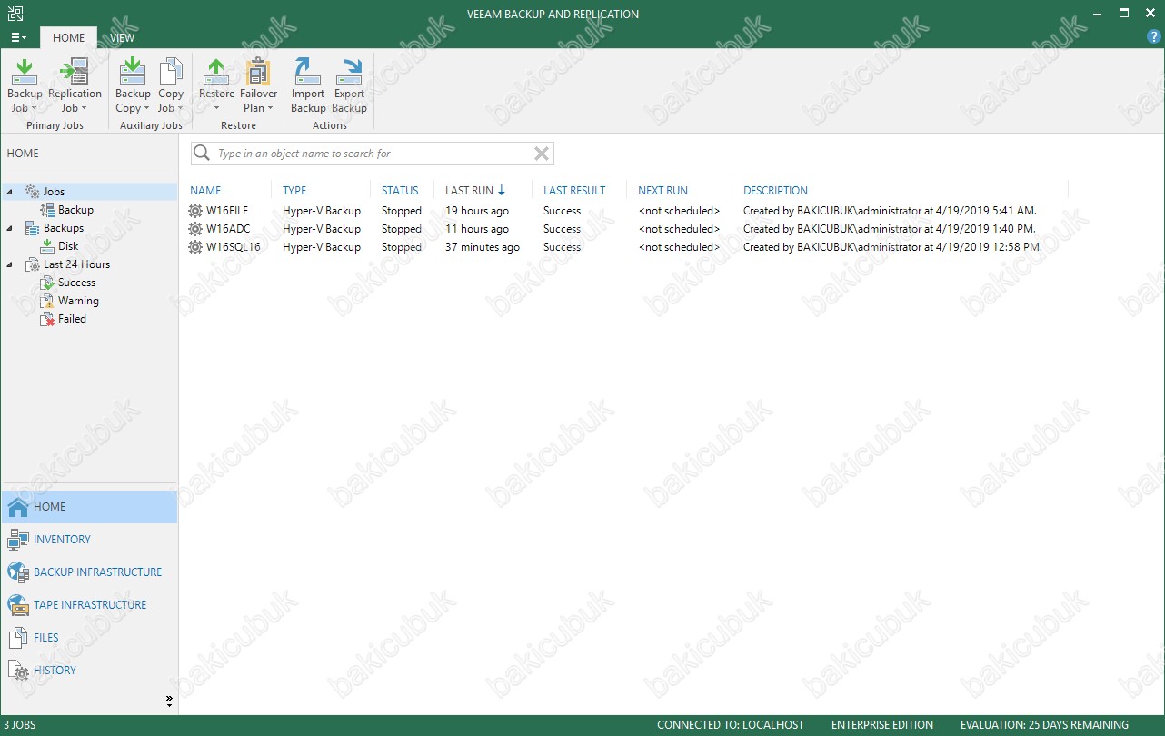1165x736 pixels.
Task: Click '19 hours ago' last run cell
Action: point(477,211)
